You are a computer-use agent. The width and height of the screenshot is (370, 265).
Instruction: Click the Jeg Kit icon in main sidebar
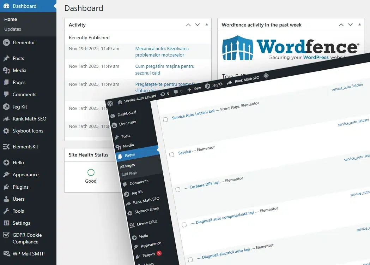6,107
